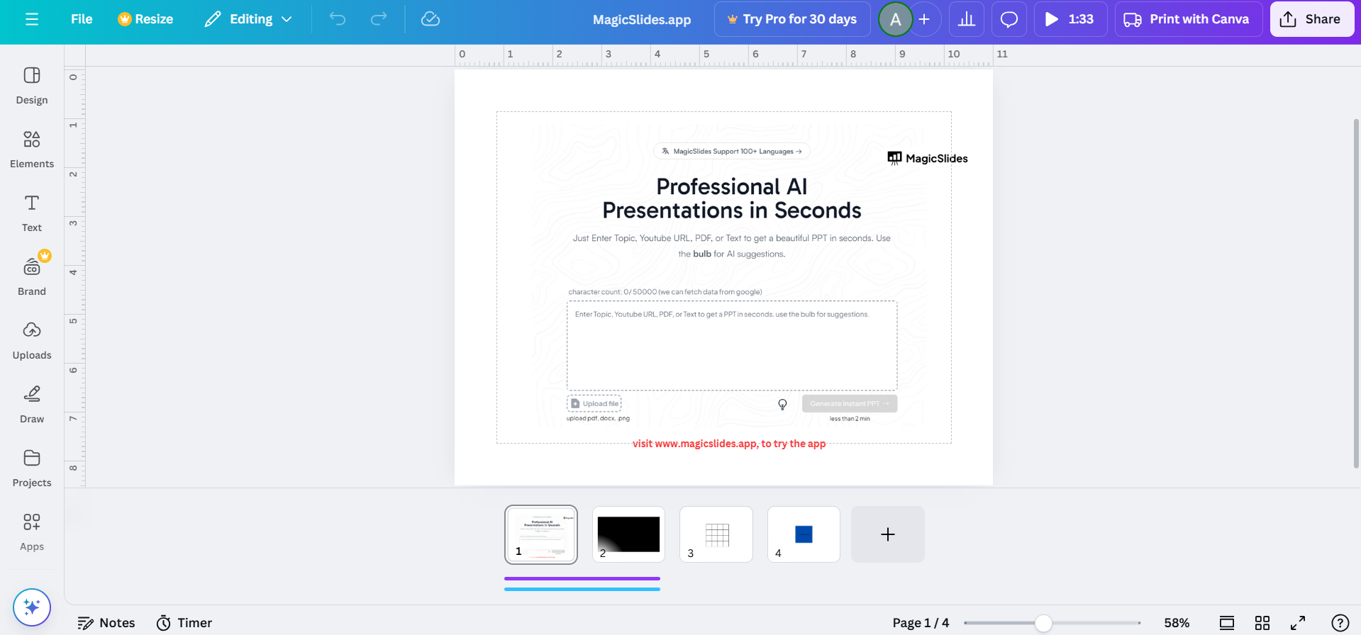This screenshot has width=1361, height=635.
Task: Click the MagicSlides.app document title
Action: point(642,20)
